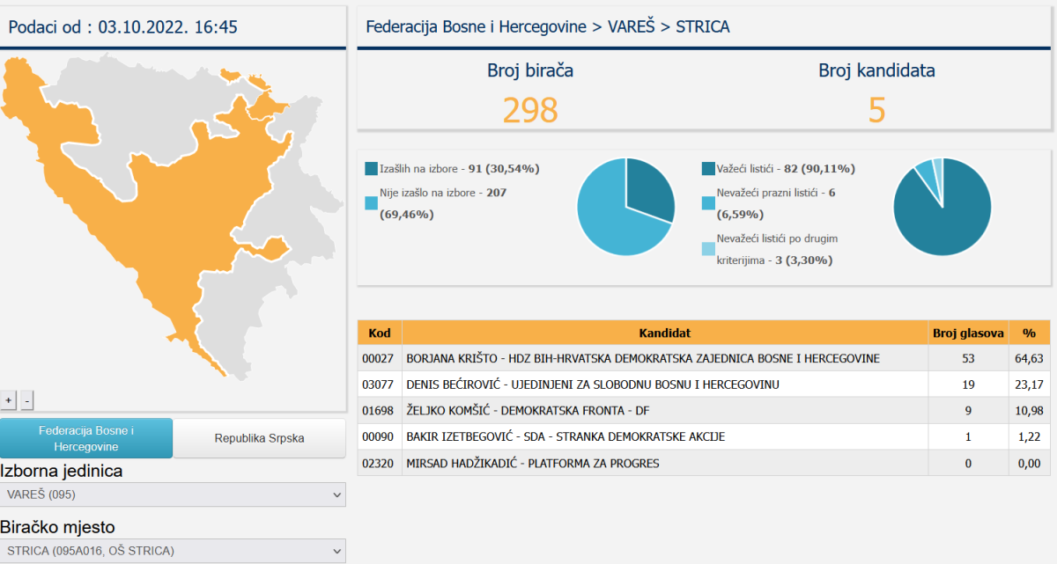This screenshot has width=1057, height=564.
Task: Click the Podaci od date timestamp
Action: click(x=123, y=27)
